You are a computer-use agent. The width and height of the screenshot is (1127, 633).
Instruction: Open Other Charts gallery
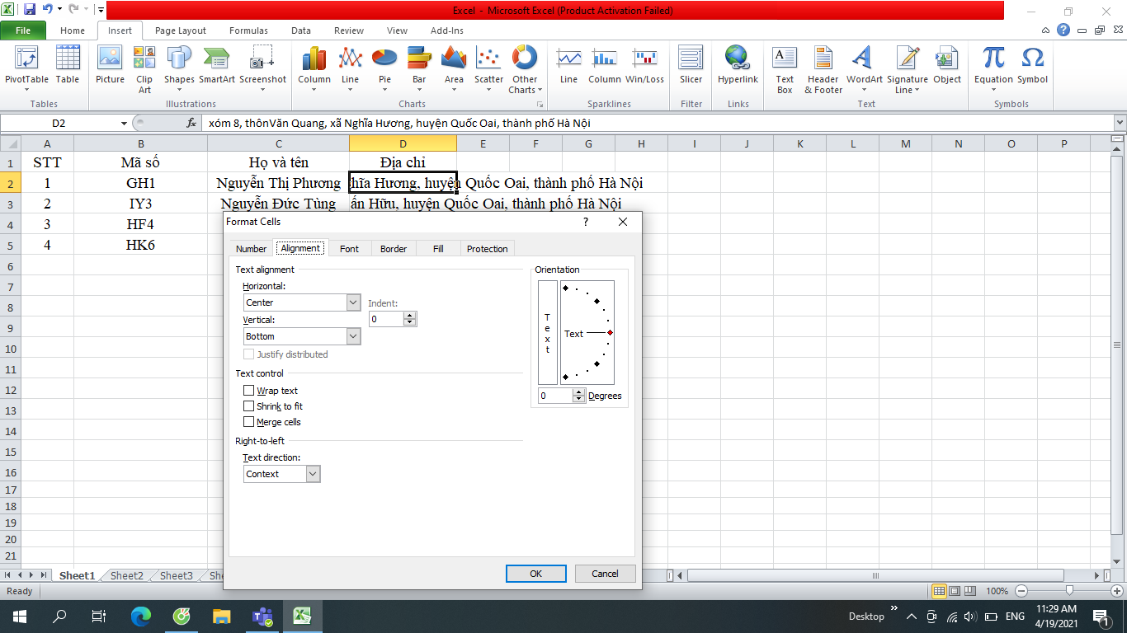[x=524, y=70]
